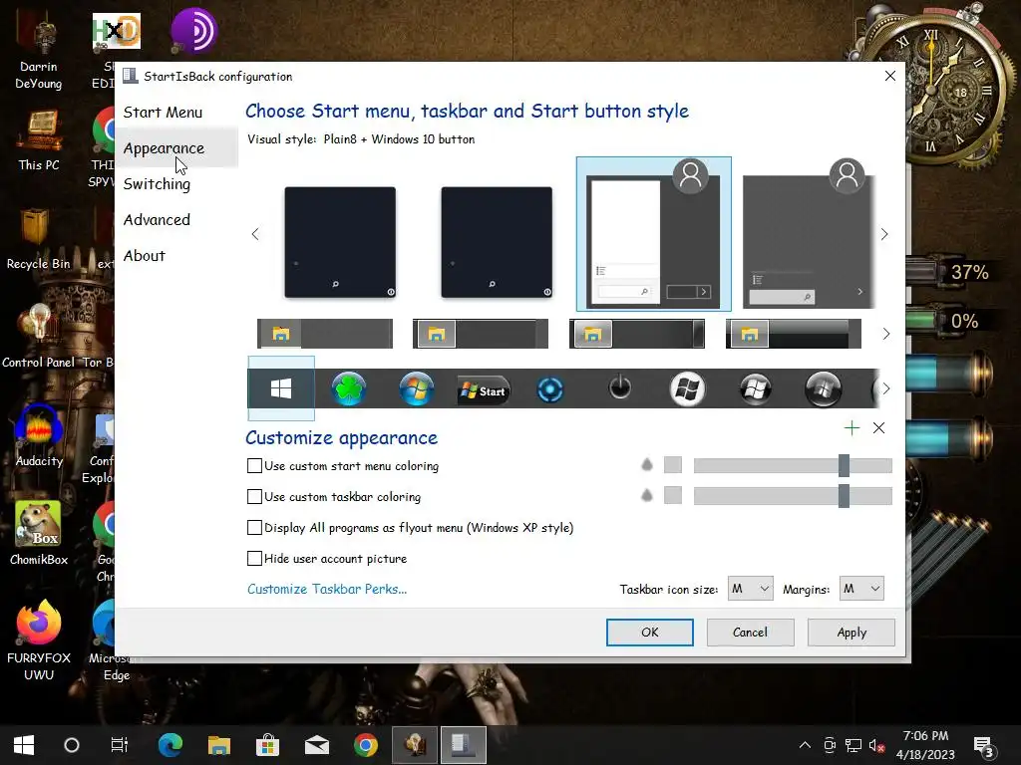The width and height of the screenshot is (1021, 765).
Task: Pick the Windows 7 orb start button
Action: [x=417, y=389]
